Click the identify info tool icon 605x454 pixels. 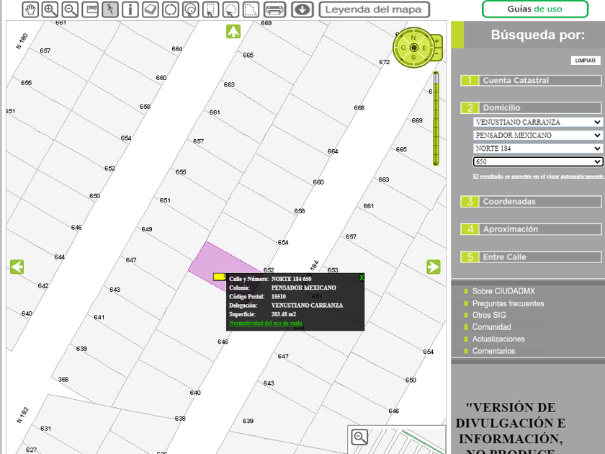click(x=130, y=9)
